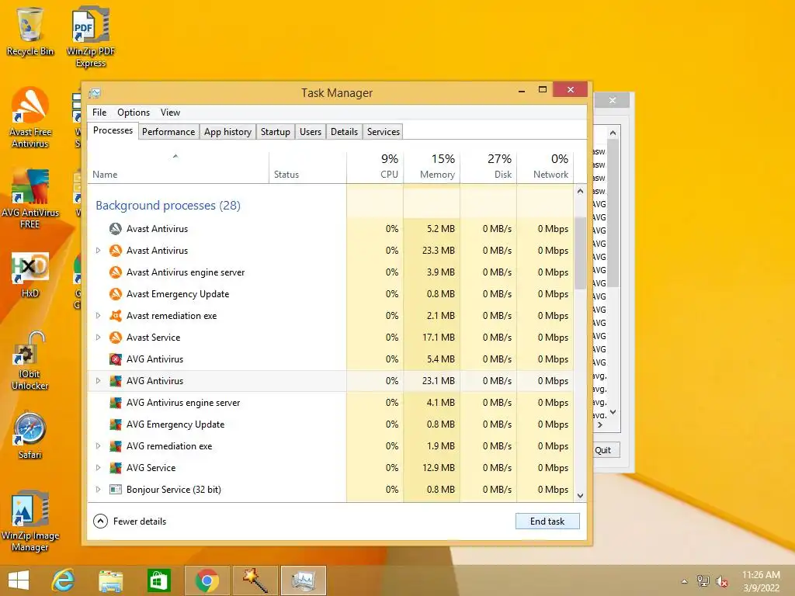The height and width of the screenshot is (596, 795).
Task: Open the File menu
Action: click(x=99, y=113)
